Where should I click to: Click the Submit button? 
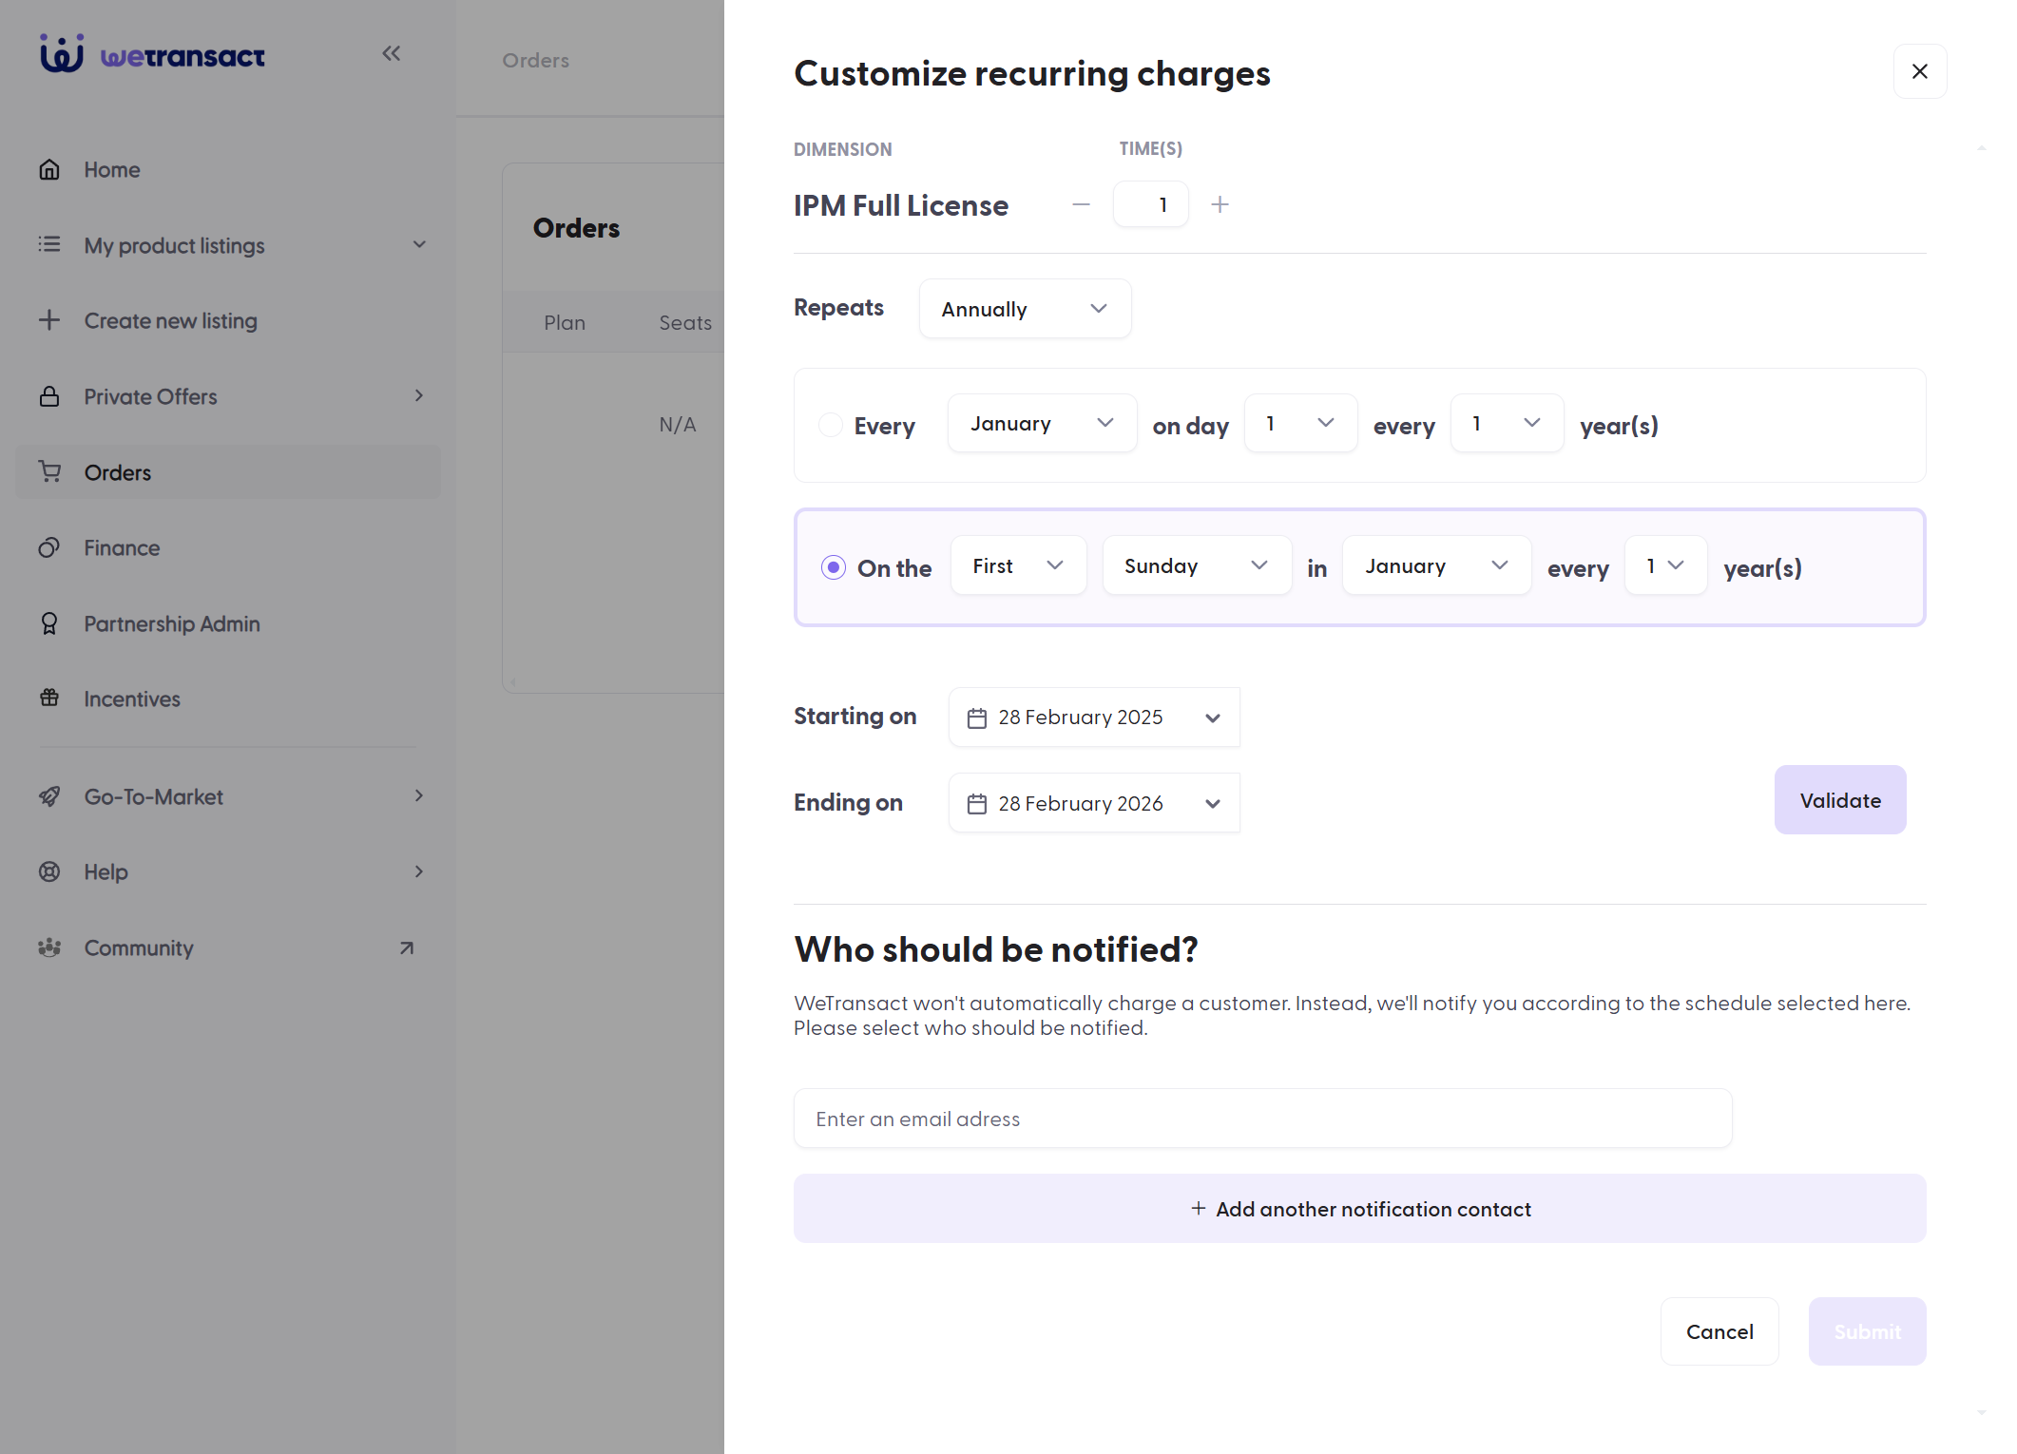[1868, 1331]
